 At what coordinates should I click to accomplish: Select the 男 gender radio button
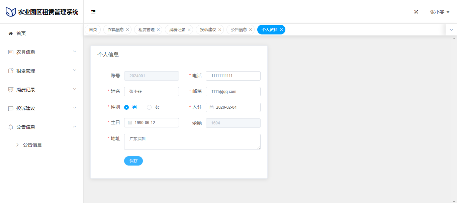click(126, 107)
